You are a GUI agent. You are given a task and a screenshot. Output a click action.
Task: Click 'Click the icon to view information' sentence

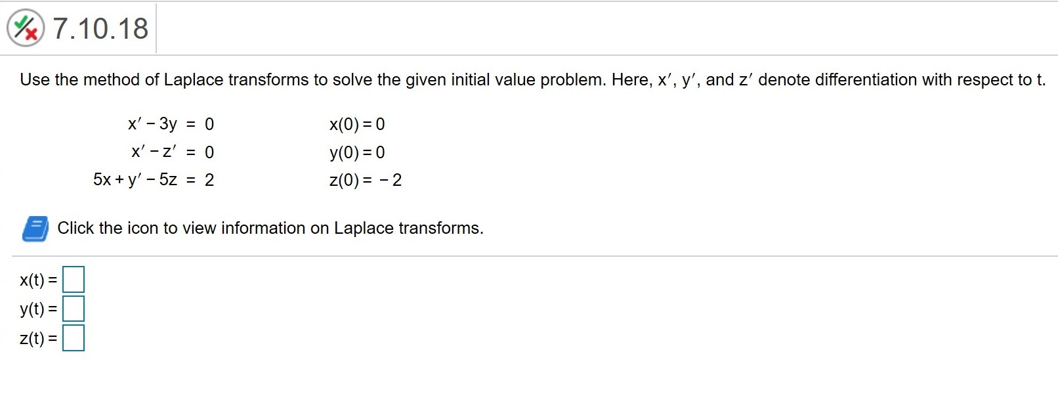pyautogui.click(x=270, y=228)
